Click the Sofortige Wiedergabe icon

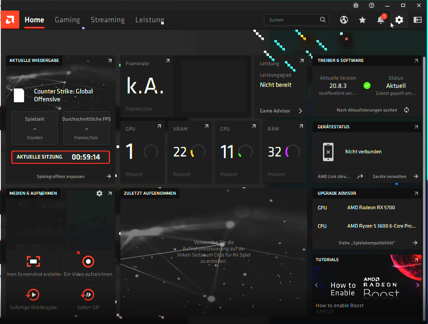coord(33,295)
